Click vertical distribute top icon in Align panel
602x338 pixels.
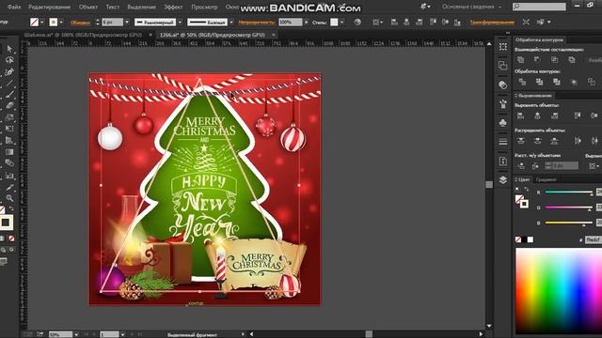(520, 141)
